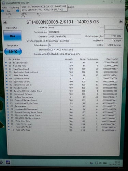Click status dot of Load/Unload Cycle Count row
Screen dimensions: 128x171
(8, 103)
